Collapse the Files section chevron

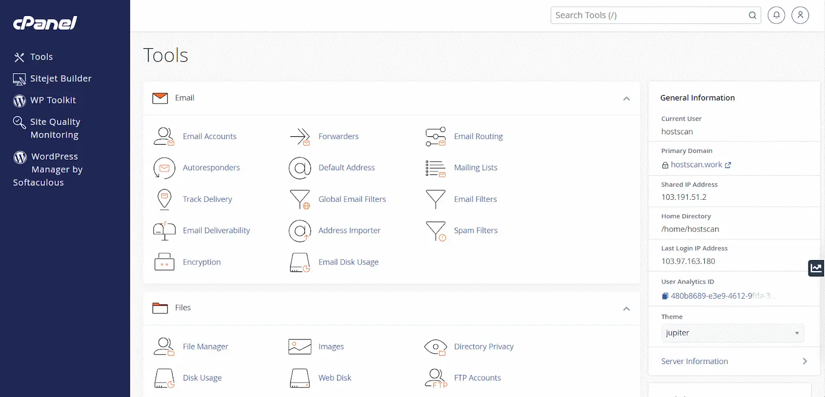click(626, 308)
